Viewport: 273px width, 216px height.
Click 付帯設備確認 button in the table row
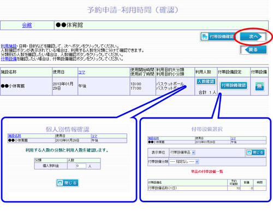[234, 85]
